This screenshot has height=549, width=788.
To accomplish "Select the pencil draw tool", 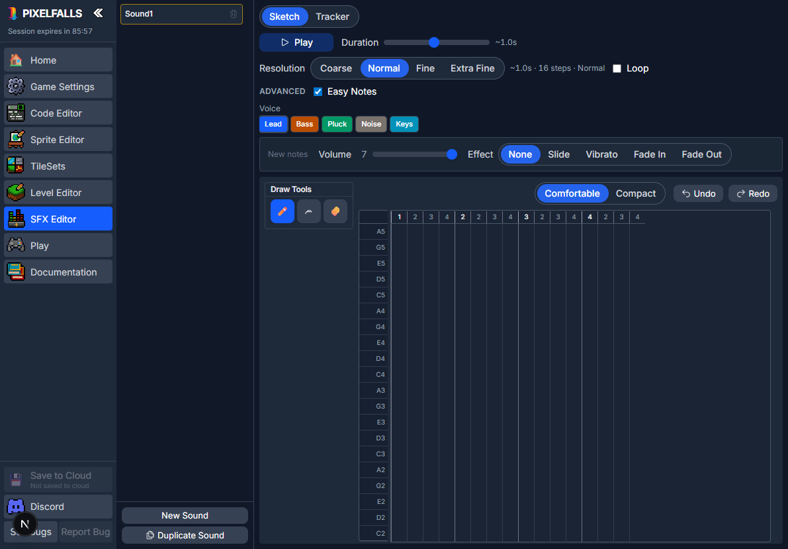I will tap(283, 211).
